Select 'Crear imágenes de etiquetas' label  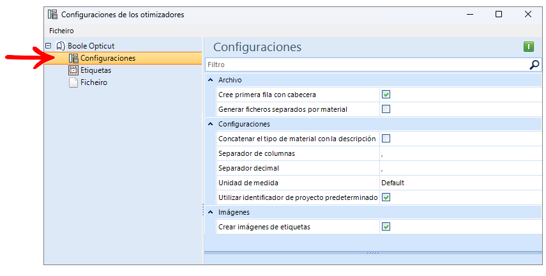pyautogui.click(x=264, y=227)
